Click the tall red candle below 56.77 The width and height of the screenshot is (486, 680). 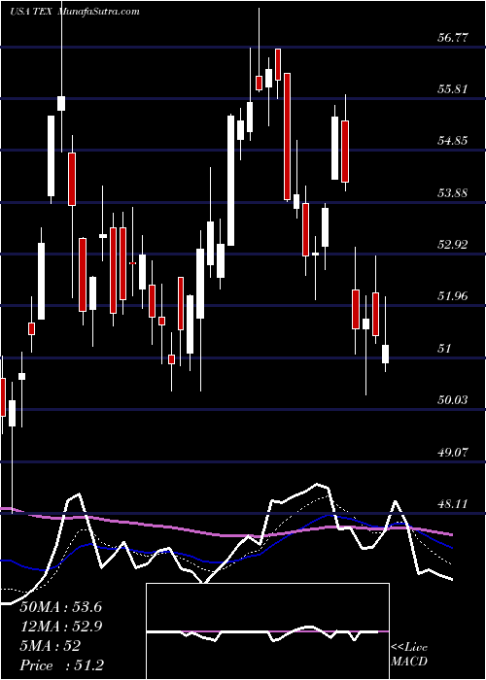pos(287,137)
